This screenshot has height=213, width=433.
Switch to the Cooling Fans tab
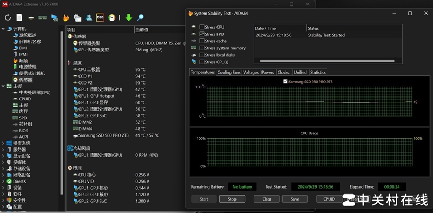point(229,72)
